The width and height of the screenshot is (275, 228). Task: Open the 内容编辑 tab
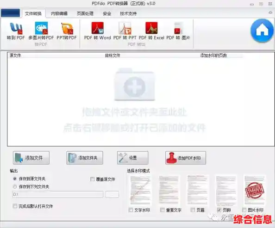click(59, 13)
